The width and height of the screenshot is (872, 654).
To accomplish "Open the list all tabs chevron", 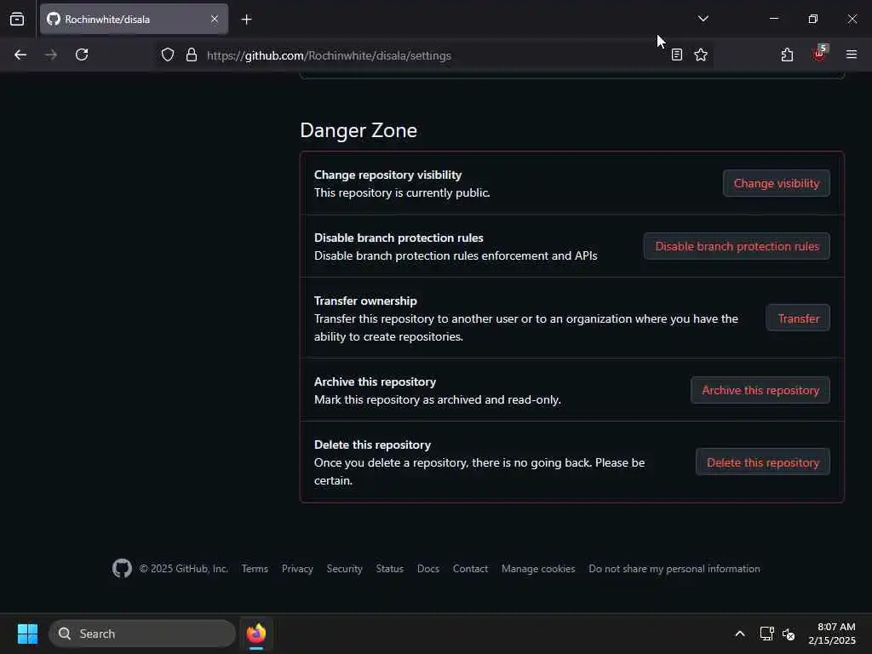I will 703,19.
